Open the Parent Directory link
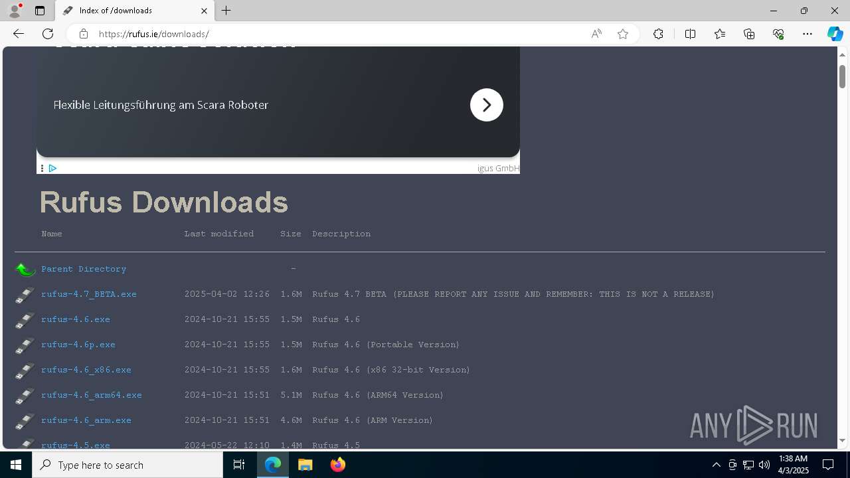Image resolution: width=850 pixels, height=478 pixels. (x=84, y=269)
